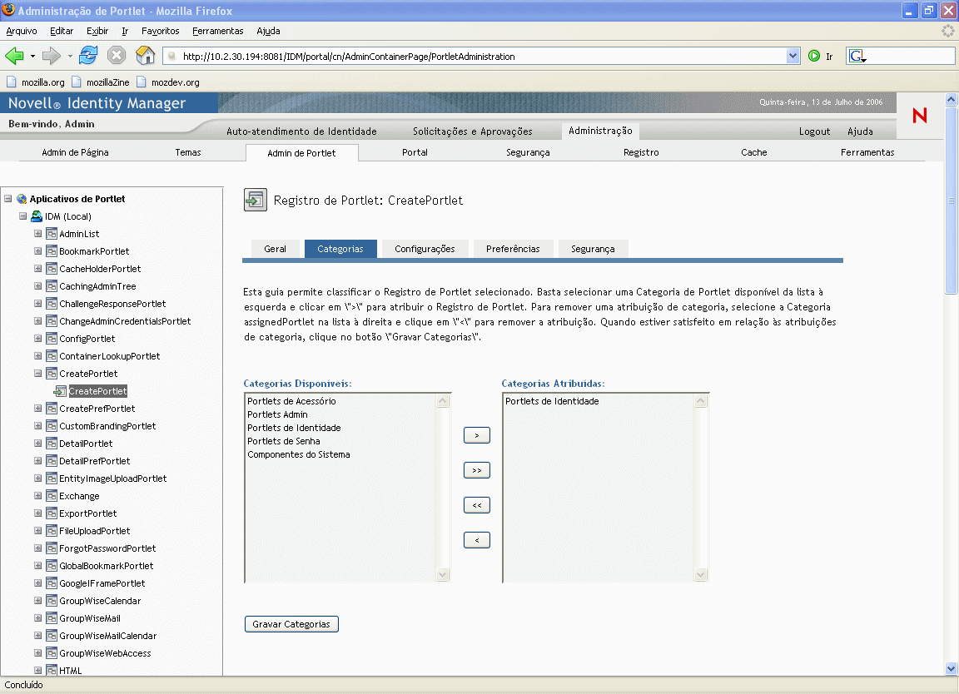Image resolution: width=959 pixels, height=694 pixels.
Task: Open the Segurança tab of portlet registration
Action: (x=593, y=249)
